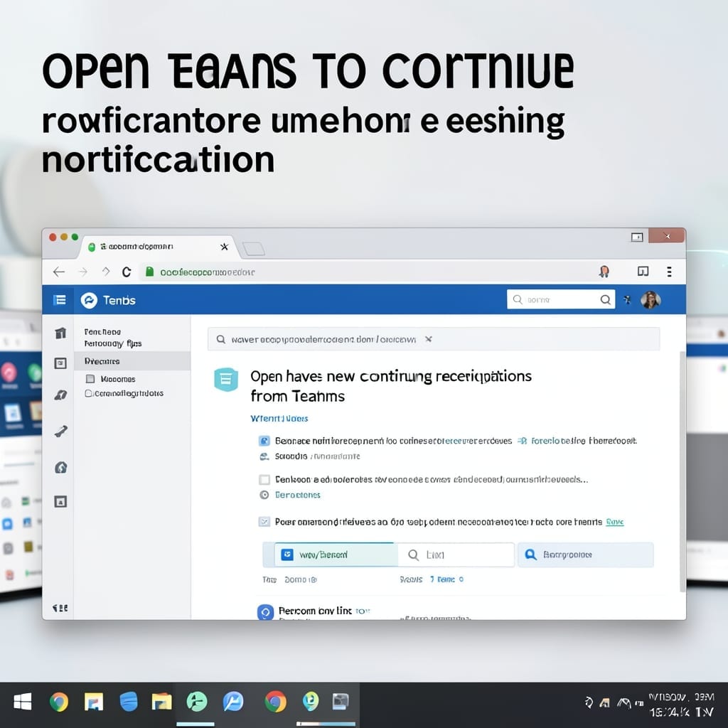Tick the "Mocomes" checkbox in the side panel
Viewport: 728px width, 728px height.
(x=90, y=379)
